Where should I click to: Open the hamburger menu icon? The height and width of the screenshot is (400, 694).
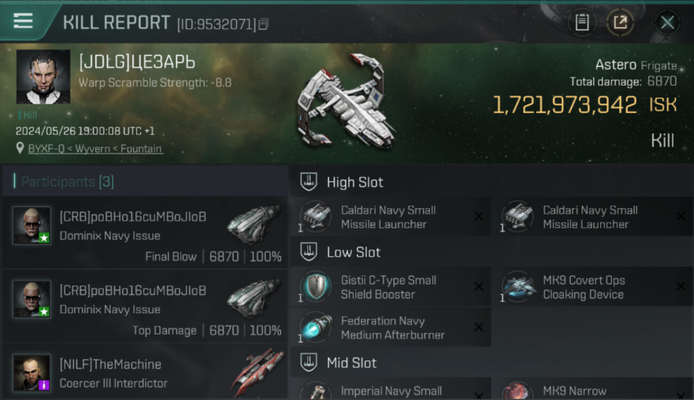pyautogui.click(x=23, y=21)
